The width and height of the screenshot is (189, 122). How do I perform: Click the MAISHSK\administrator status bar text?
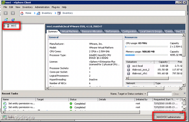(x=169, y=117)
